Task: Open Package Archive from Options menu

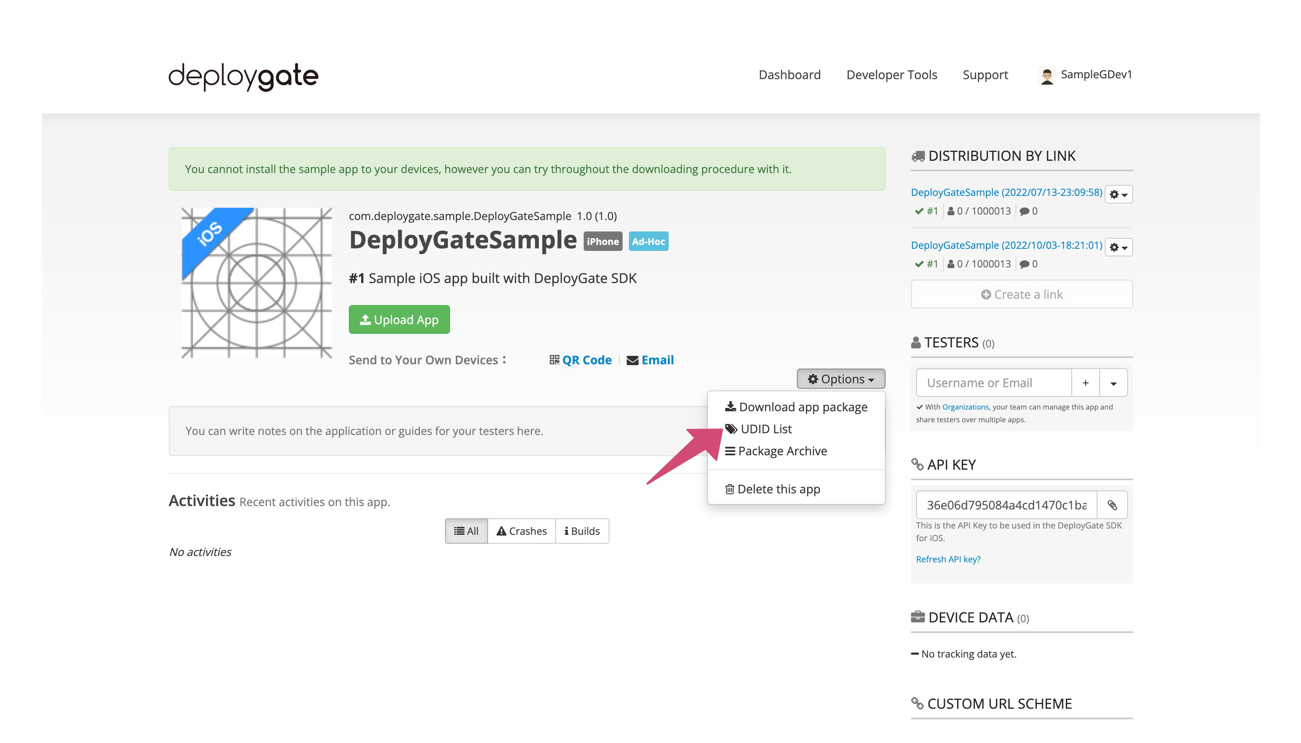Action: coord(775,451)
